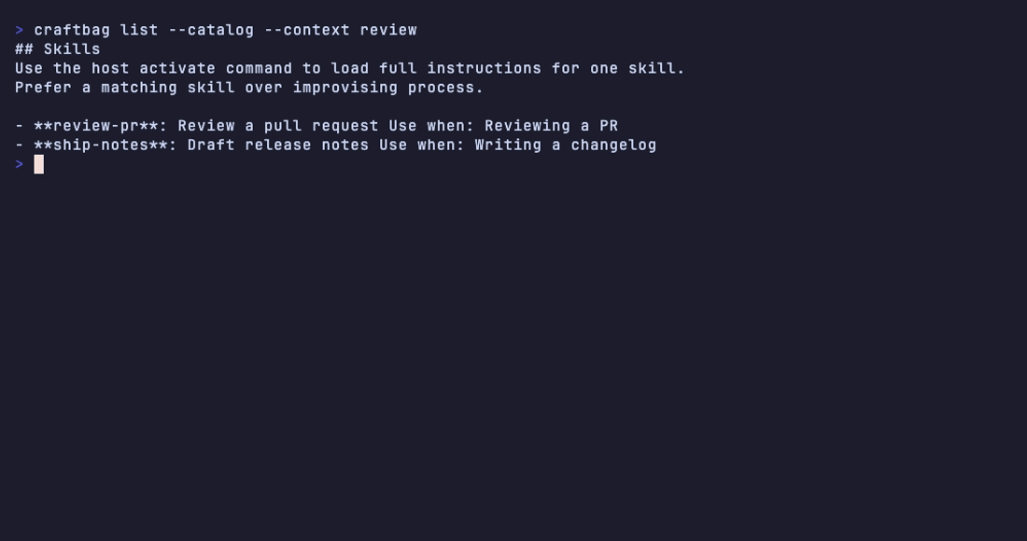Image resolution: width=1027 pixels, height=541 pixels.
Task: Click the ship-notes skill name
Action: point(101,145)
